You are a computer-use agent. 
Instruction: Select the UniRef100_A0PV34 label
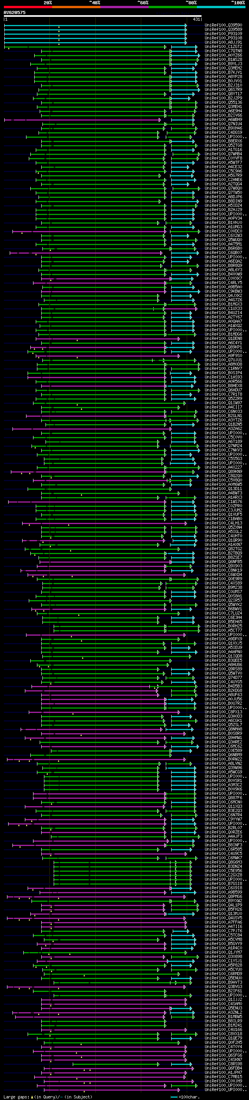coord(223,218)
